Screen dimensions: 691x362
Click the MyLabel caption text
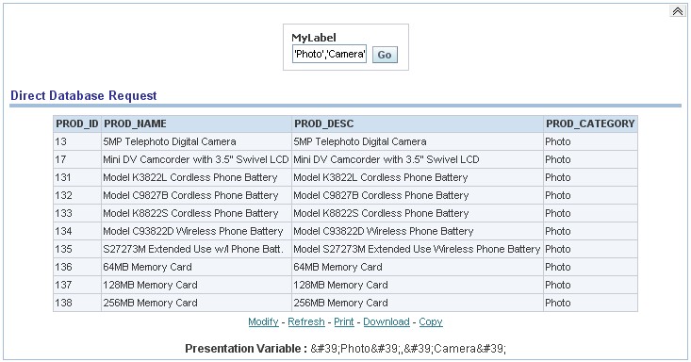314,38
